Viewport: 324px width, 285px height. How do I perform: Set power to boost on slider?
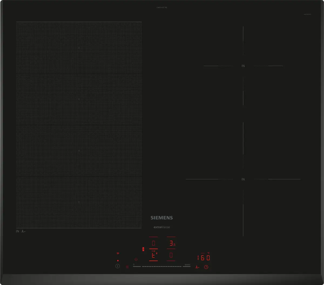187,266
